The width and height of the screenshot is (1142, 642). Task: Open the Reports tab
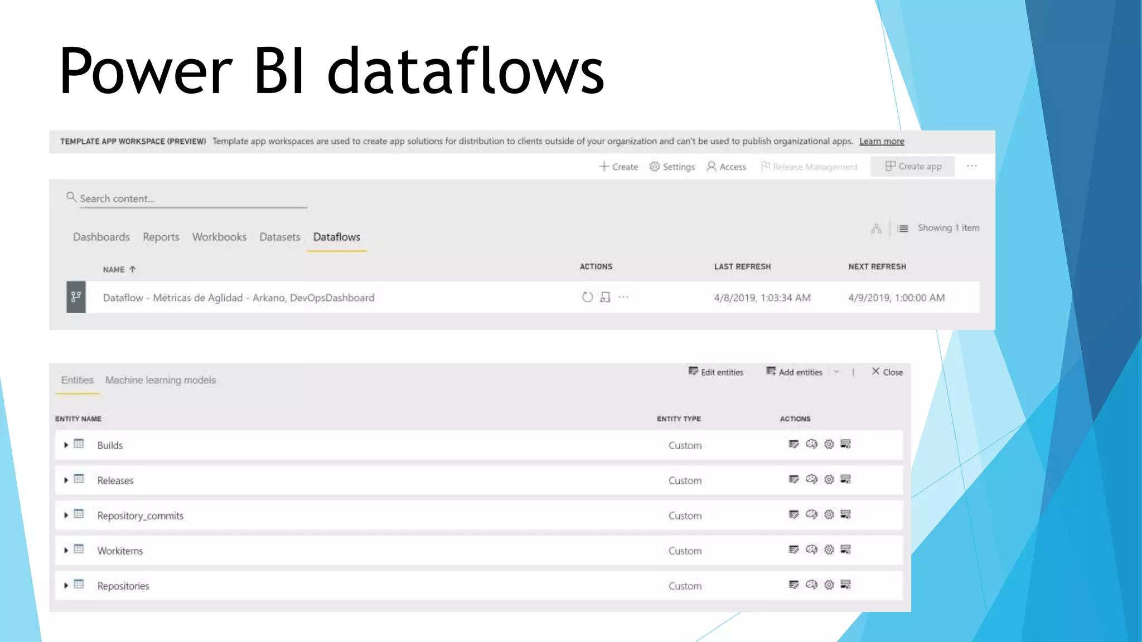tap(161, 237)
